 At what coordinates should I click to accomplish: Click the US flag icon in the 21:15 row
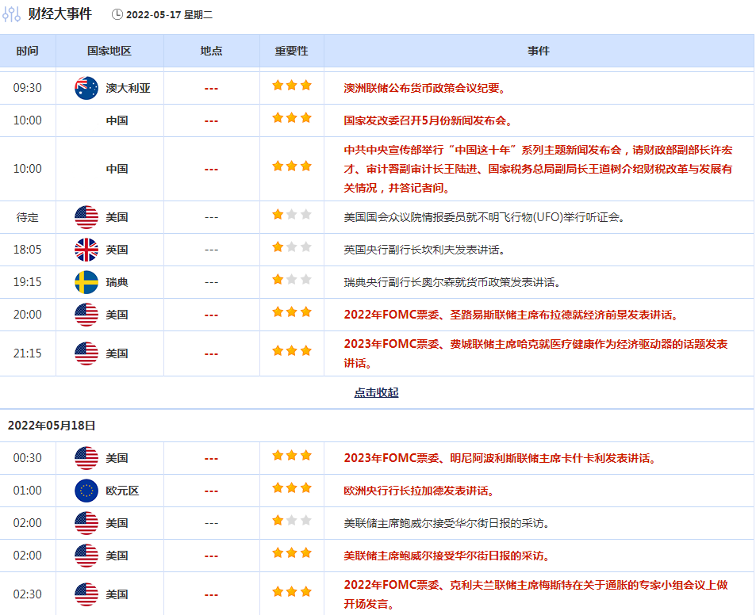[86, 353]
